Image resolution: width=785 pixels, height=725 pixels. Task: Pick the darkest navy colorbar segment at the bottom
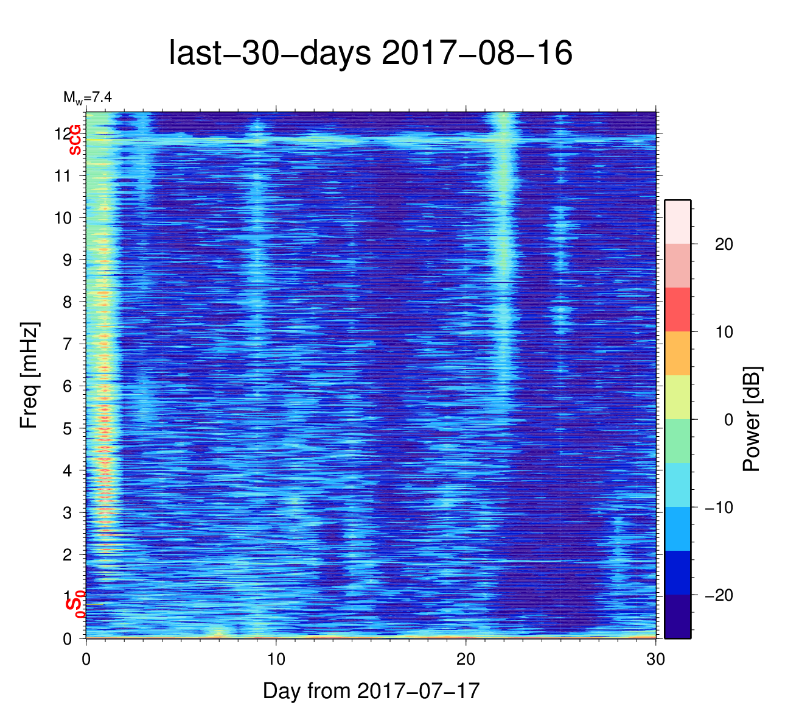[x=677, y=617]
